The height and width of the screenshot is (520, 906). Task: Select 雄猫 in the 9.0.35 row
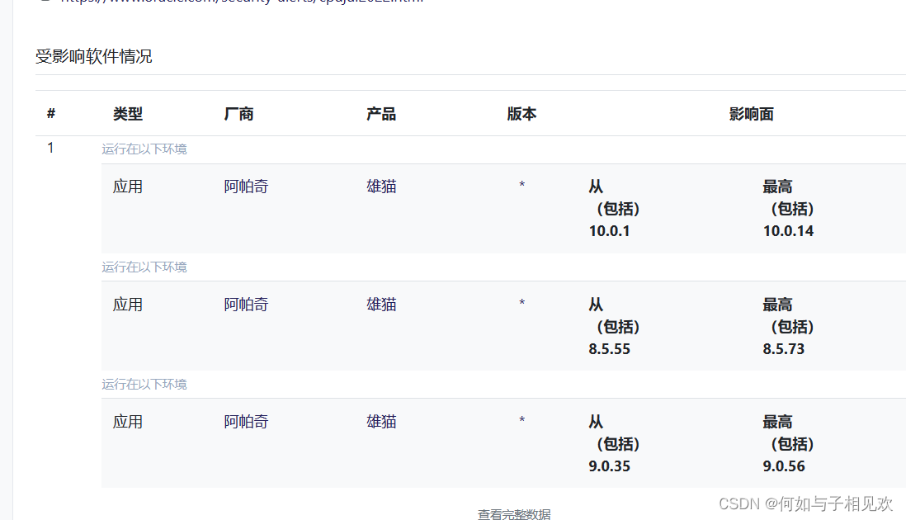tap(381, 422)
